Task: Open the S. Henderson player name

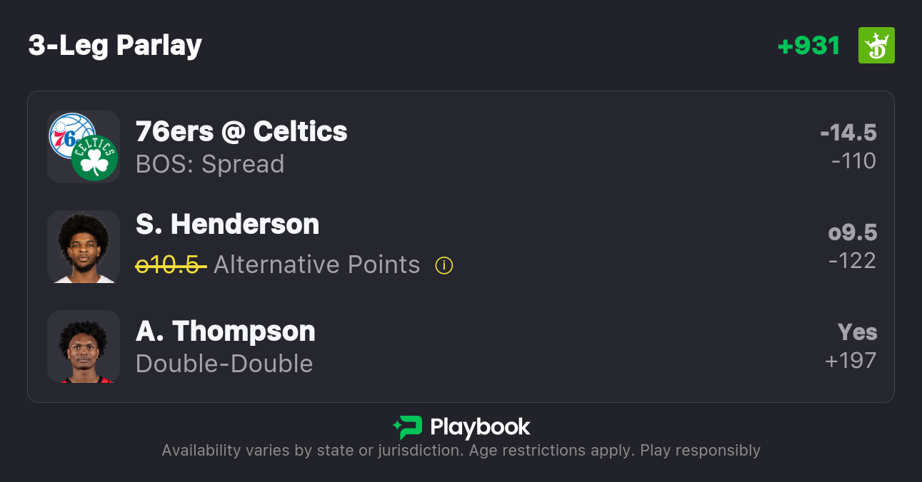Action: (x=227, y=225)
